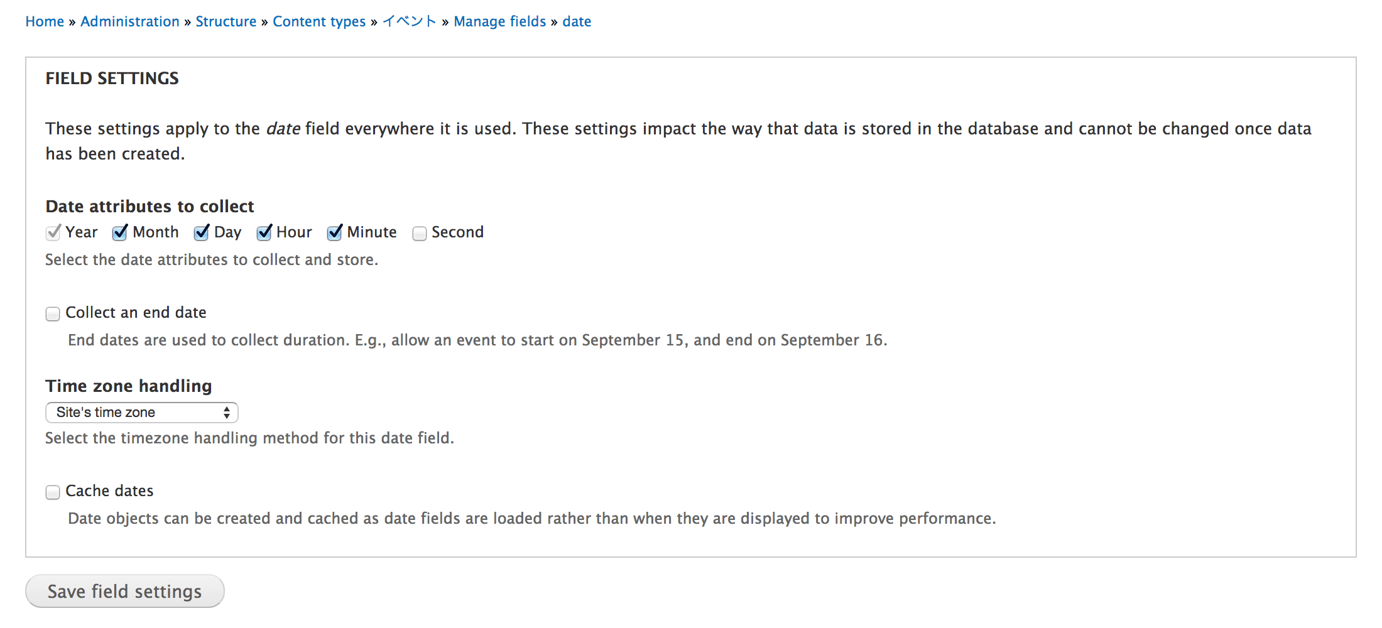Disable the Hour checkbox
Viewport: 1382px width, 628px height.
pos(264,233)
